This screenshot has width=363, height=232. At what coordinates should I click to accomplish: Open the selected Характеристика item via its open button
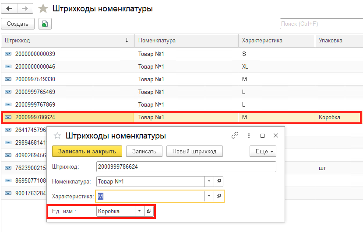[219, 197]
